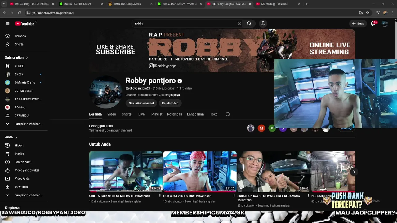This screenshot has height=223, width=397.
Task: Open a new browser tab
Action: coord(307,4)
